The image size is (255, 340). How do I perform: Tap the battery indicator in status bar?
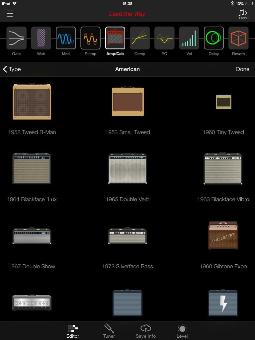coord(249,3)
